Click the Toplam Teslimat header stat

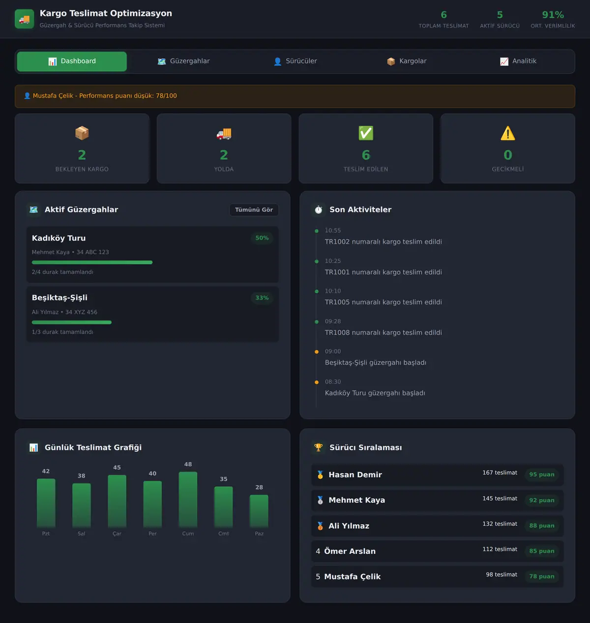(444, 20)
